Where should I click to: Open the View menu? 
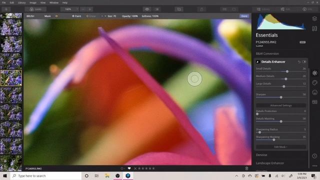point(43,2)
